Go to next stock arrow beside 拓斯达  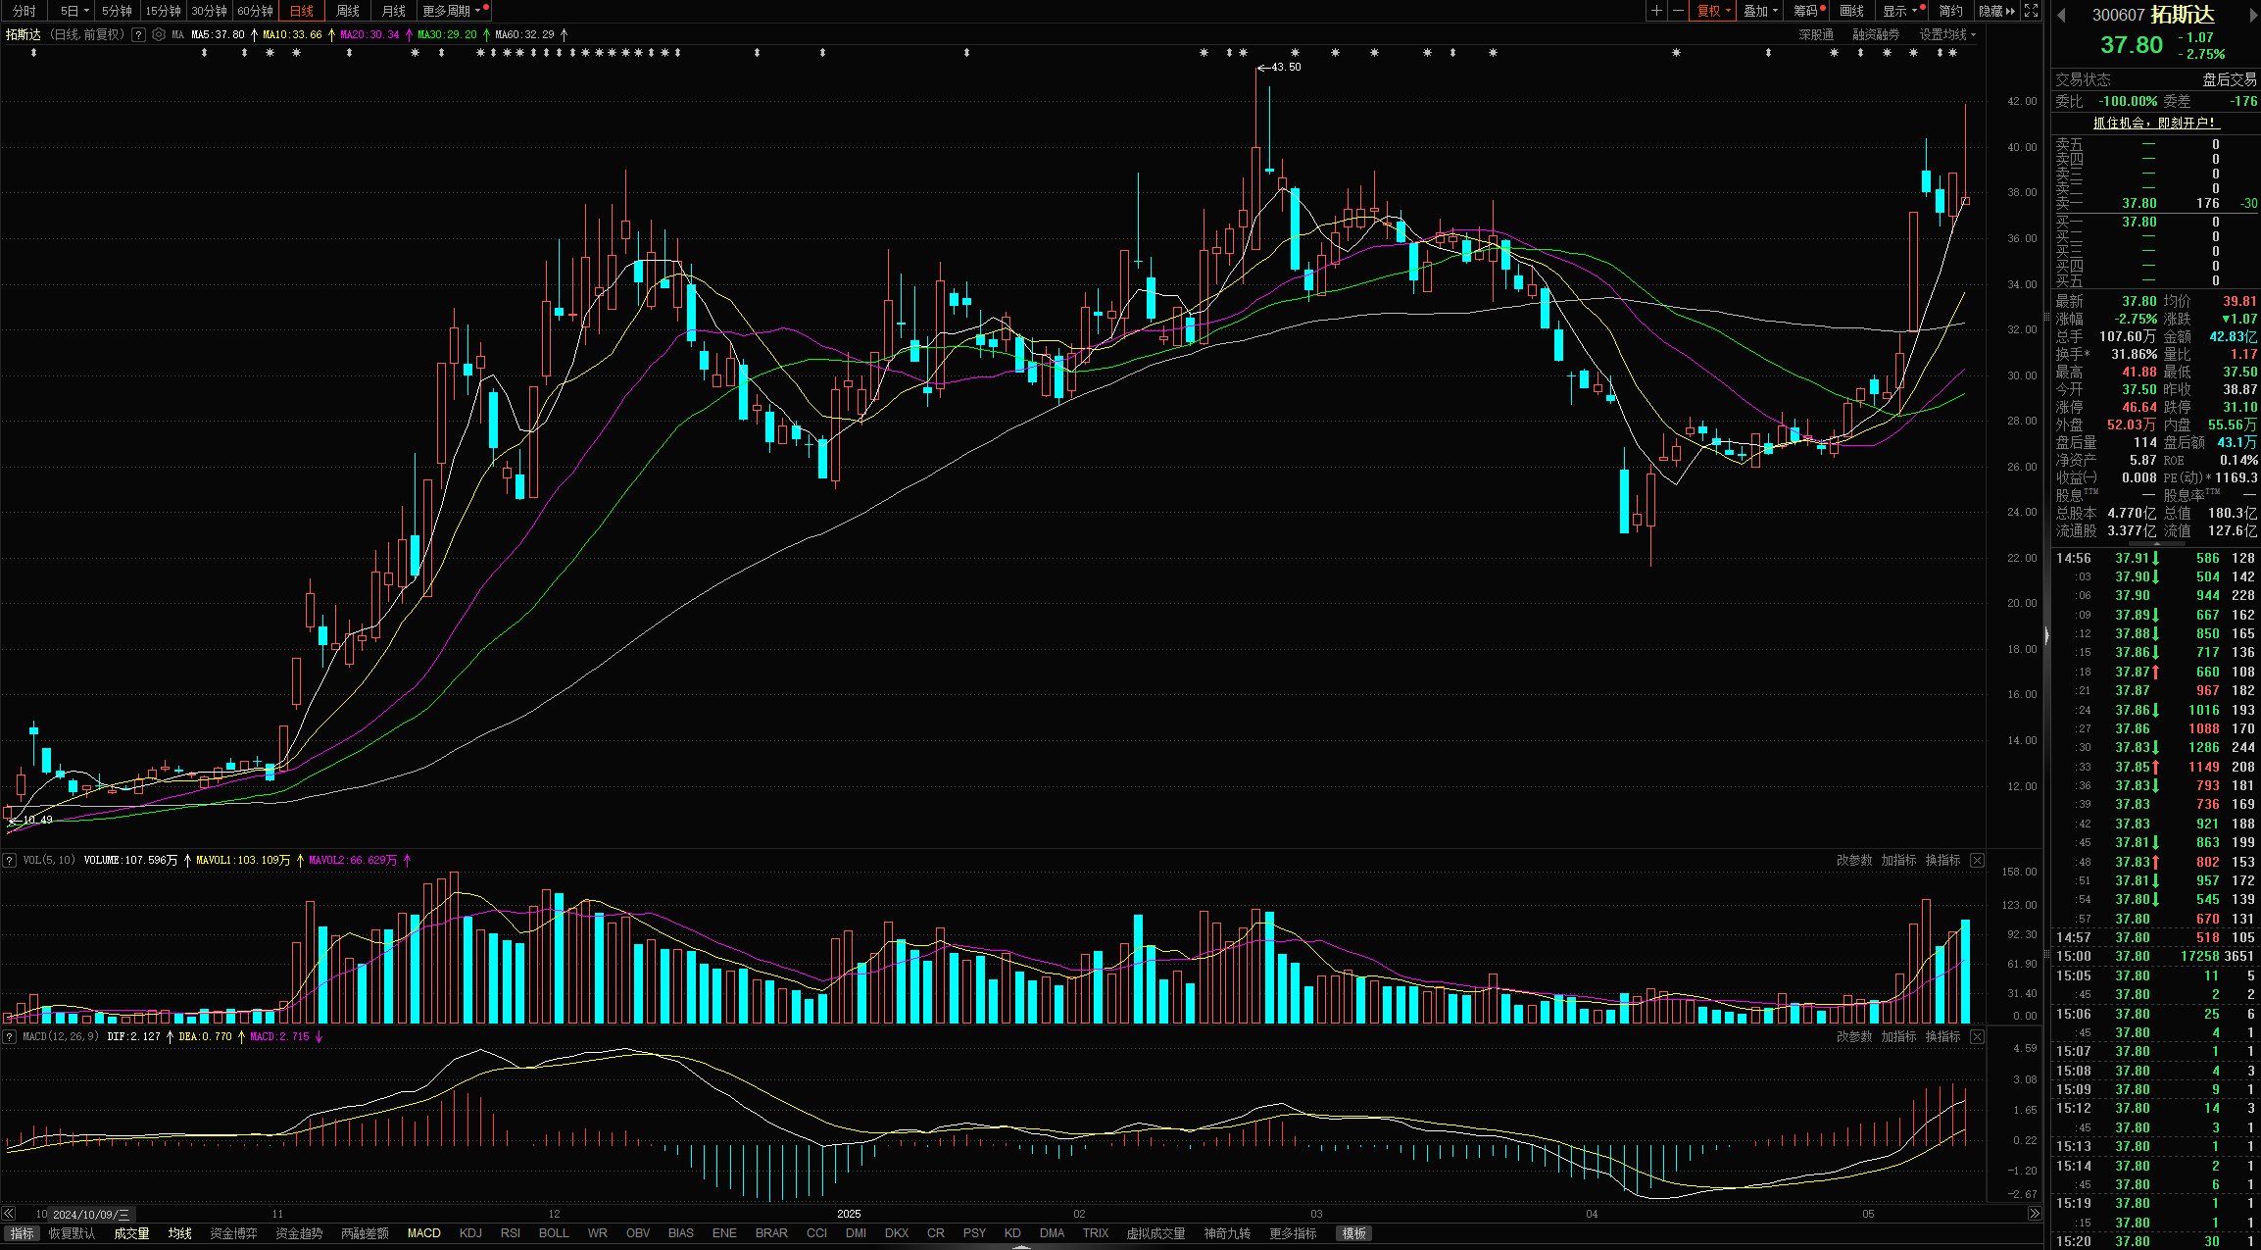(x=2253, y=15)
